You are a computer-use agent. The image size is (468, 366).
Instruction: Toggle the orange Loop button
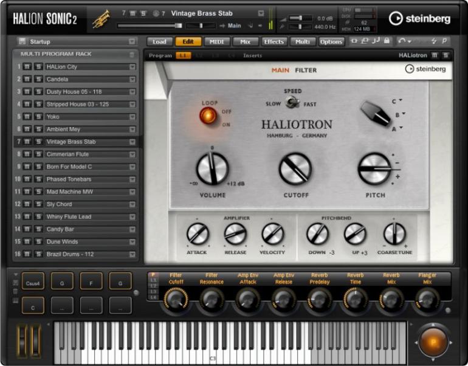[208, 116]
